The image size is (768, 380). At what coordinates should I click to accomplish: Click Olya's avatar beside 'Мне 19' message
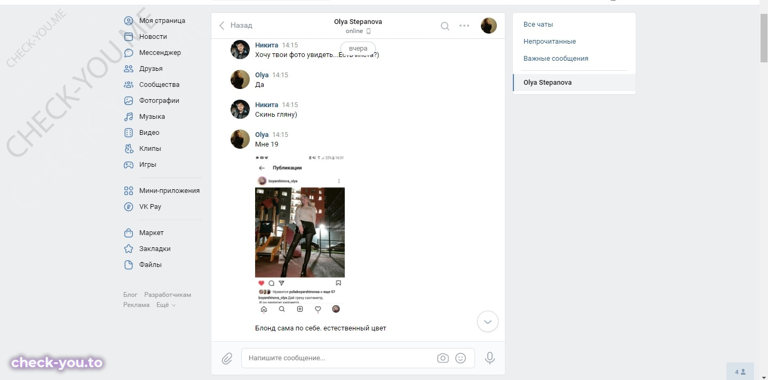240,139
